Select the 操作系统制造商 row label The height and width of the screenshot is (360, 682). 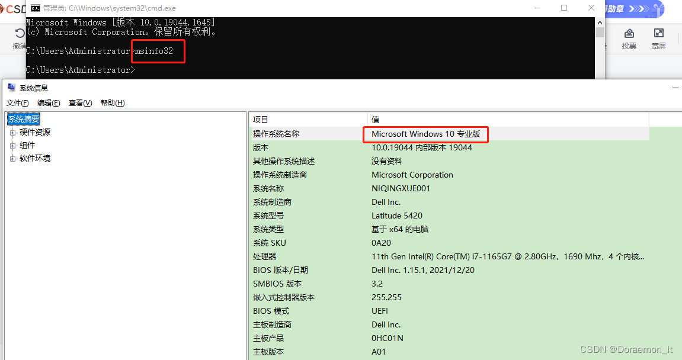point(280,175)
